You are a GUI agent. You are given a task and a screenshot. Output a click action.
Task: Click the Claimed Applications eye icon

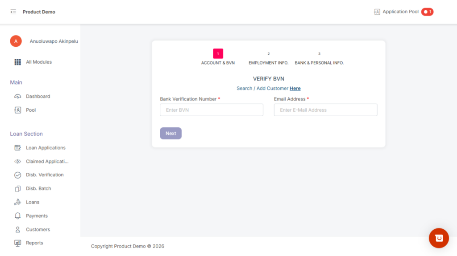tap(18, 162)
